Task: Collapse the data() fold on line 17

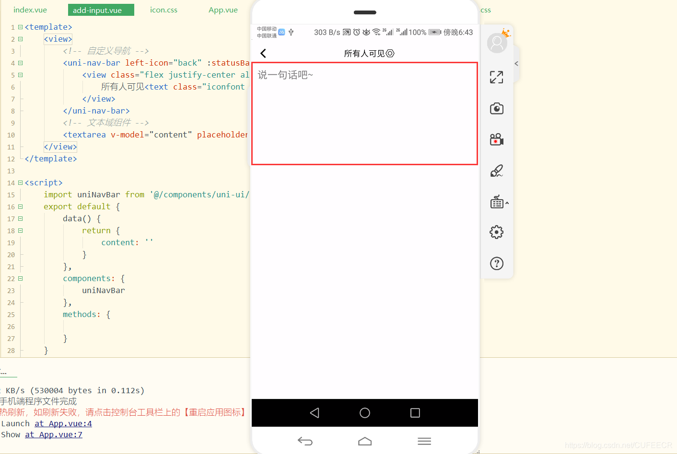Action: coord(20,219)
